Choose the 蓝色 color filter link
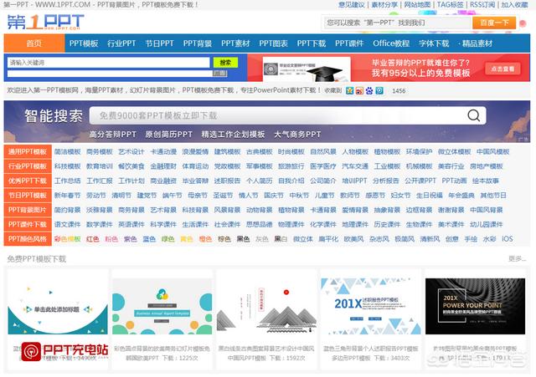 tap(149, 239)
